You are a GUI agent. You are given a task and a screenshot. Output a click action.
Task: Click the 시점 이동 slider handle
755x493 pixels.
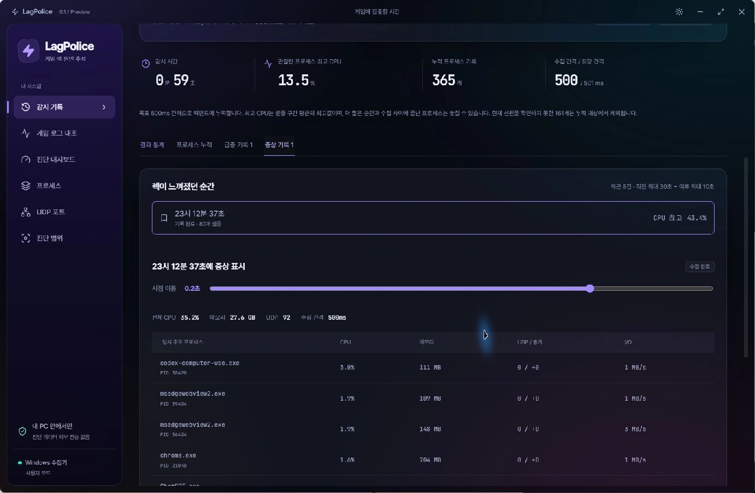(589, 289)
